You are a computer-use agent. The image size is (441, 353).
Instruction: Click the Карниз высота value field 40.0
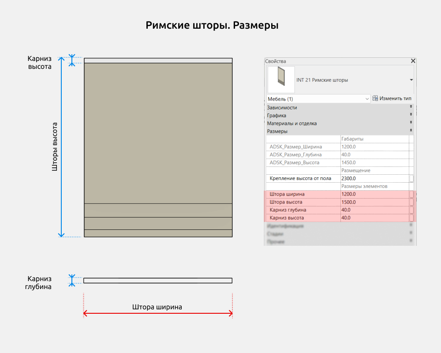pos(374,218)
